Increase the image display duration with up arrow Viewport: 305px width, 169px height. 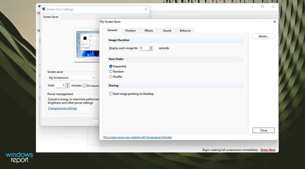click(151, 47)
